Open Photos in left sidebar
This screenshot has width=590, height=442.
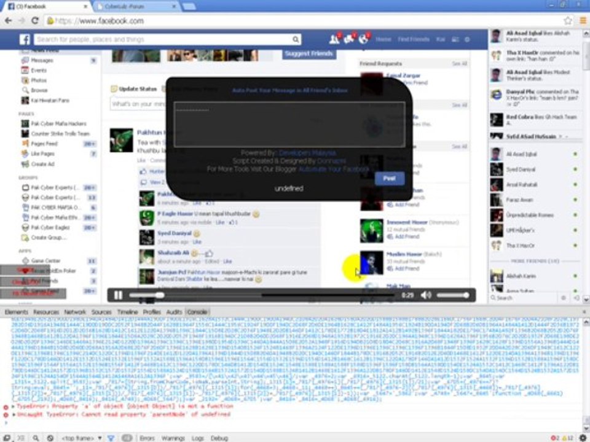[39, 80]
